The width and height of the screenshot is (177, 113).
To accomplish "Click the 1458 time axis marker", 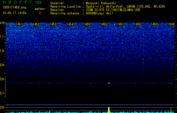I will [x=137, y=24].
